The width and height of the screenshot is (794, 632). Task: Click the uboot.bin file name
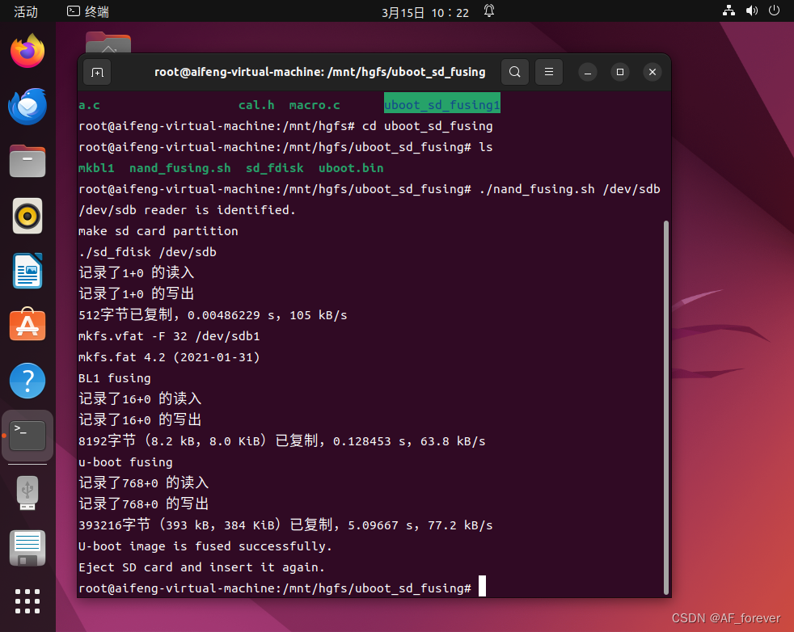click(x=350, y=168)
